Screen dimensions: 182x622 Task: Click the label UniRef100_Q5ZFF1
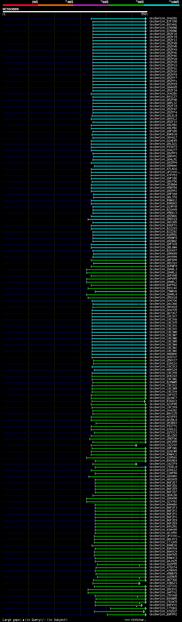point(163,81)
